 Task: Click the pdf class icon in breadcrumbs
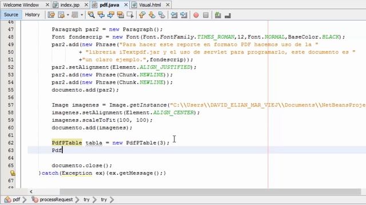[7, 199]
